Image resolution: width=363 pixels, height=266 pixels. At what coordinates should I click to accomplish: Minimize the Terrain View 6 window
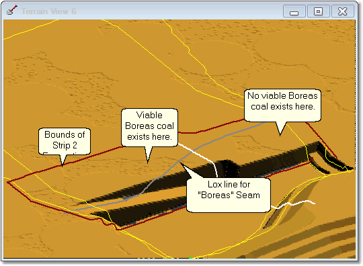(x=294, y=11)
